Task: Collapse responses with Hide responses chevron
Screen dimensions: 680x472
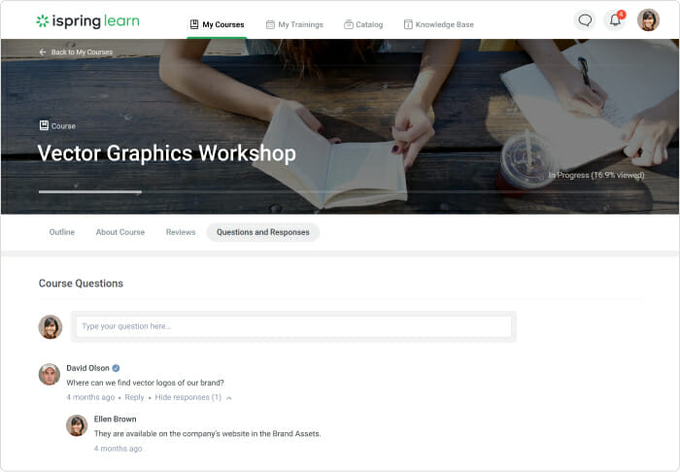Action: 229,397
